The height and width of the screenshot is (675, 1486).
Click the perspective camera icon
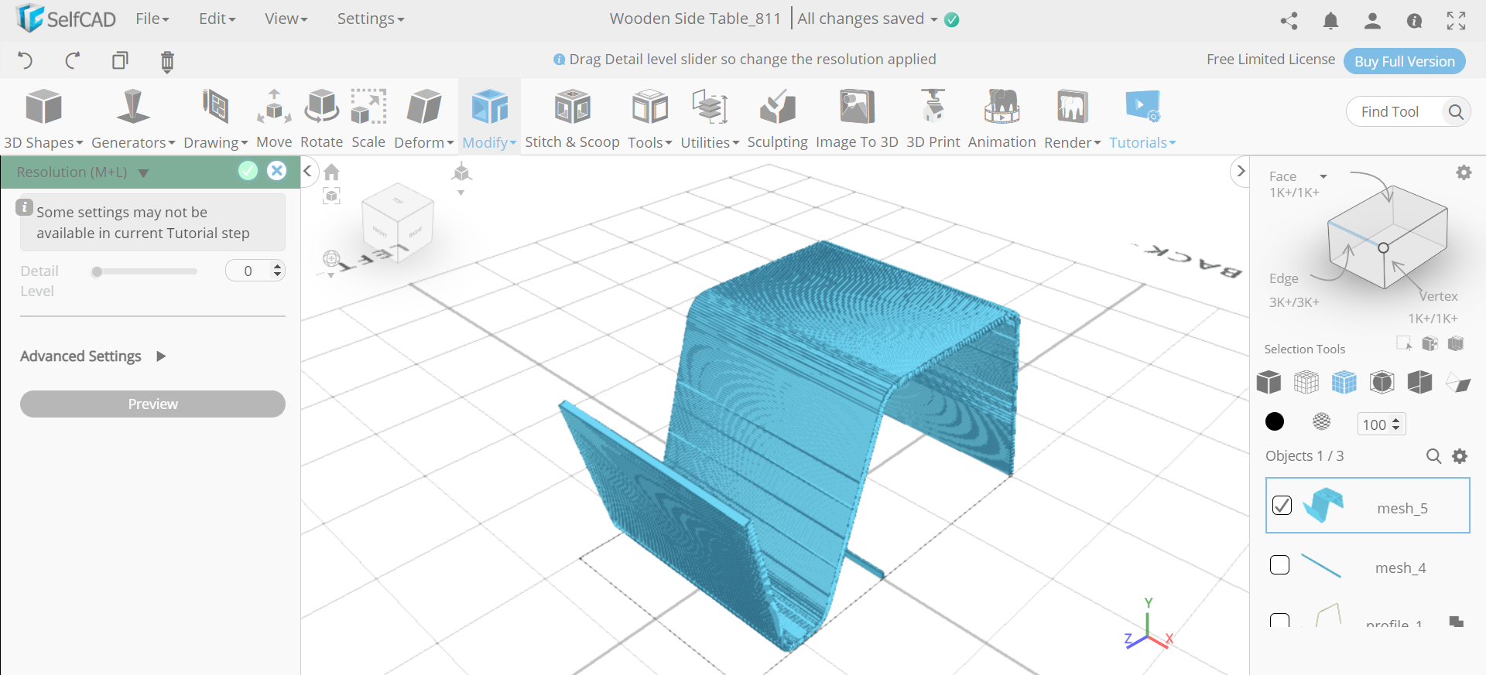coord(461,172)
